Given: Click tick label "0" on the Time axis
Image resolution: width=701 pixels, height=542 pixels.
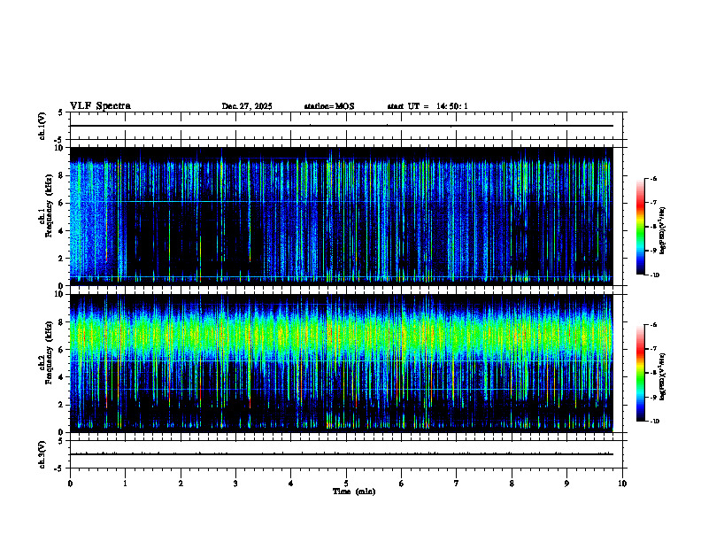Looking at the screenshot, I should click(x=70, y=484).
